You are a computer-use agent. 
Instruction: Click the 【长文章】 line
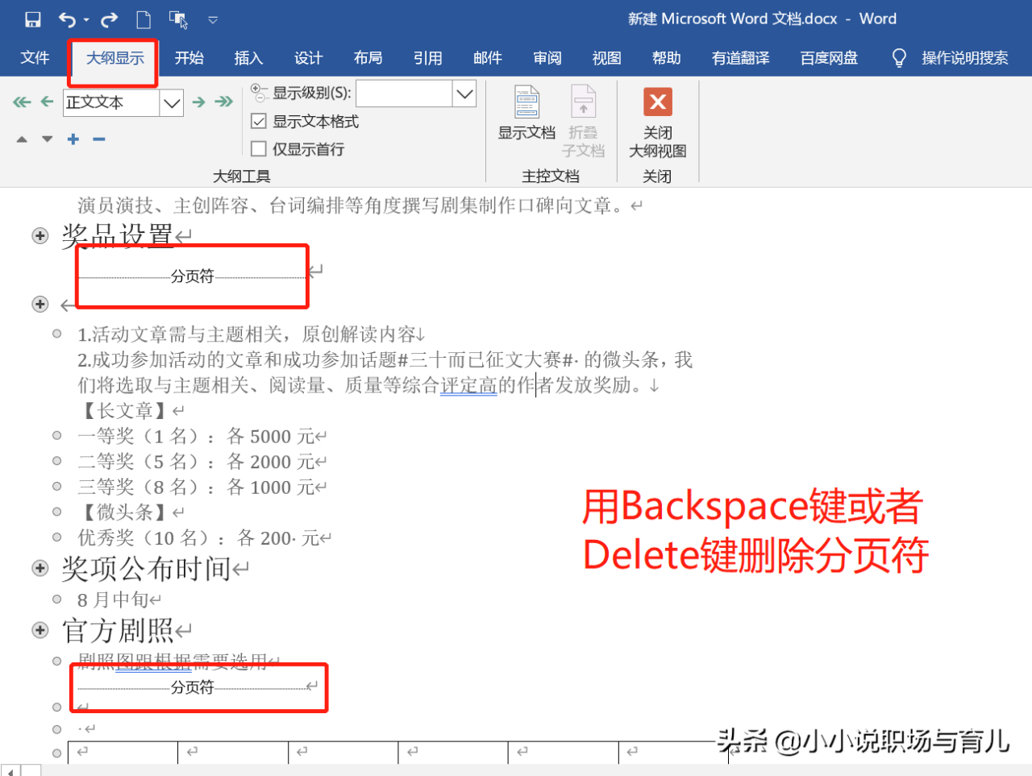[x=125, y=411]
